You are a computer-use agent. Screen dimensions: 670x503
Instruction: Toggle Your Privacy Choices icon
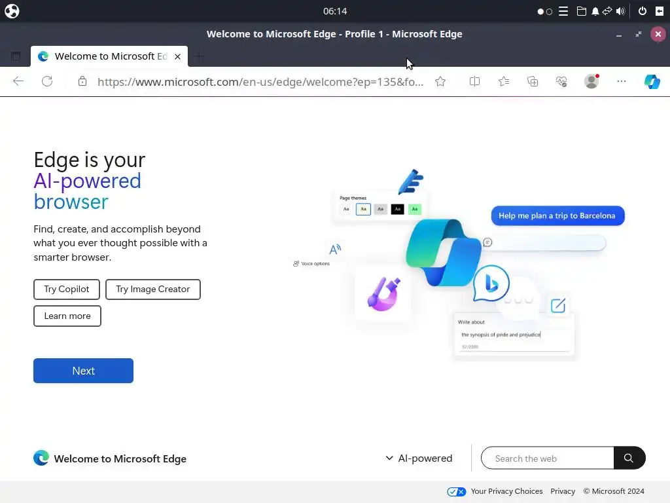(x=456, y=491)
